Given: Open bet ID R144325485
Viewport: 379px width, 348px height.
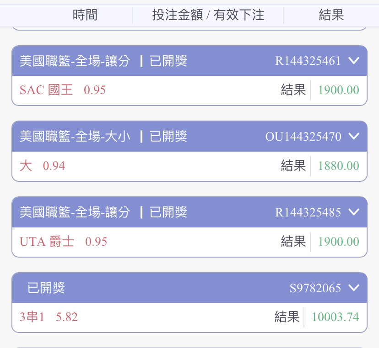Looking at the screenshot, I should pyautogui.click(x=308, y=212).
